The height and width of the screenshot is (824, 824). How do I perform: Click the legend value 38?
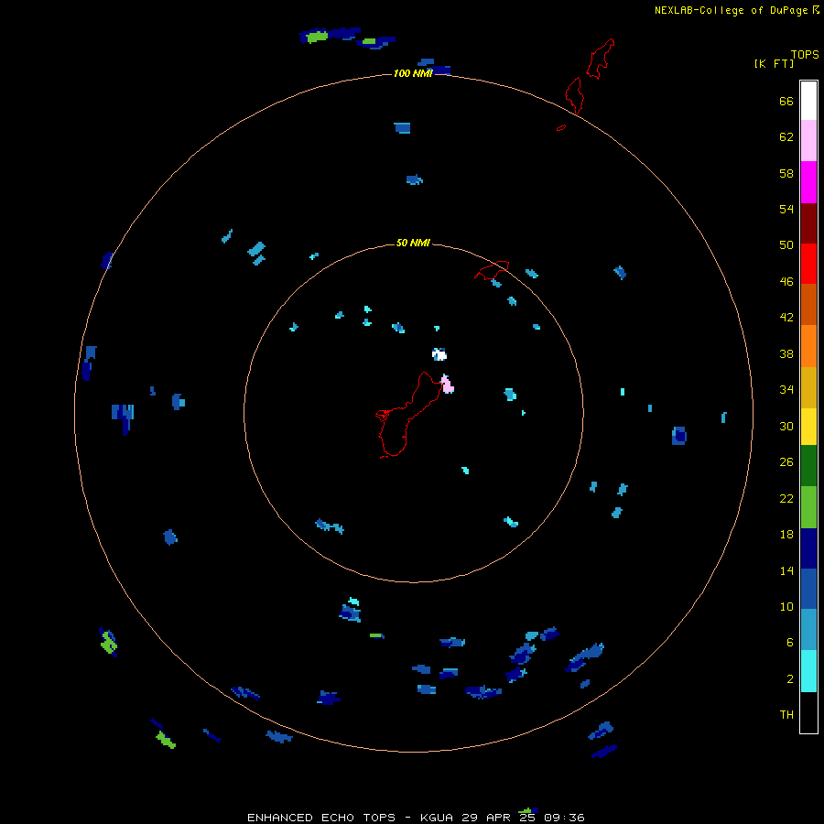coord(786,353)
